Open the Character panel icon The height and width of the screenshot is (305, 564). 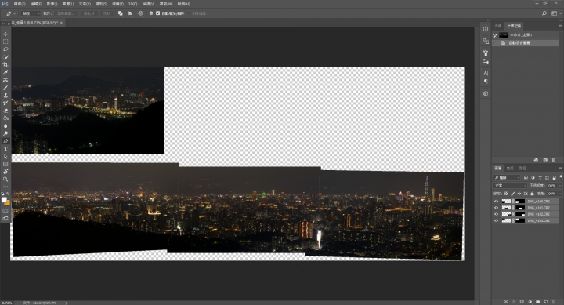486,73
